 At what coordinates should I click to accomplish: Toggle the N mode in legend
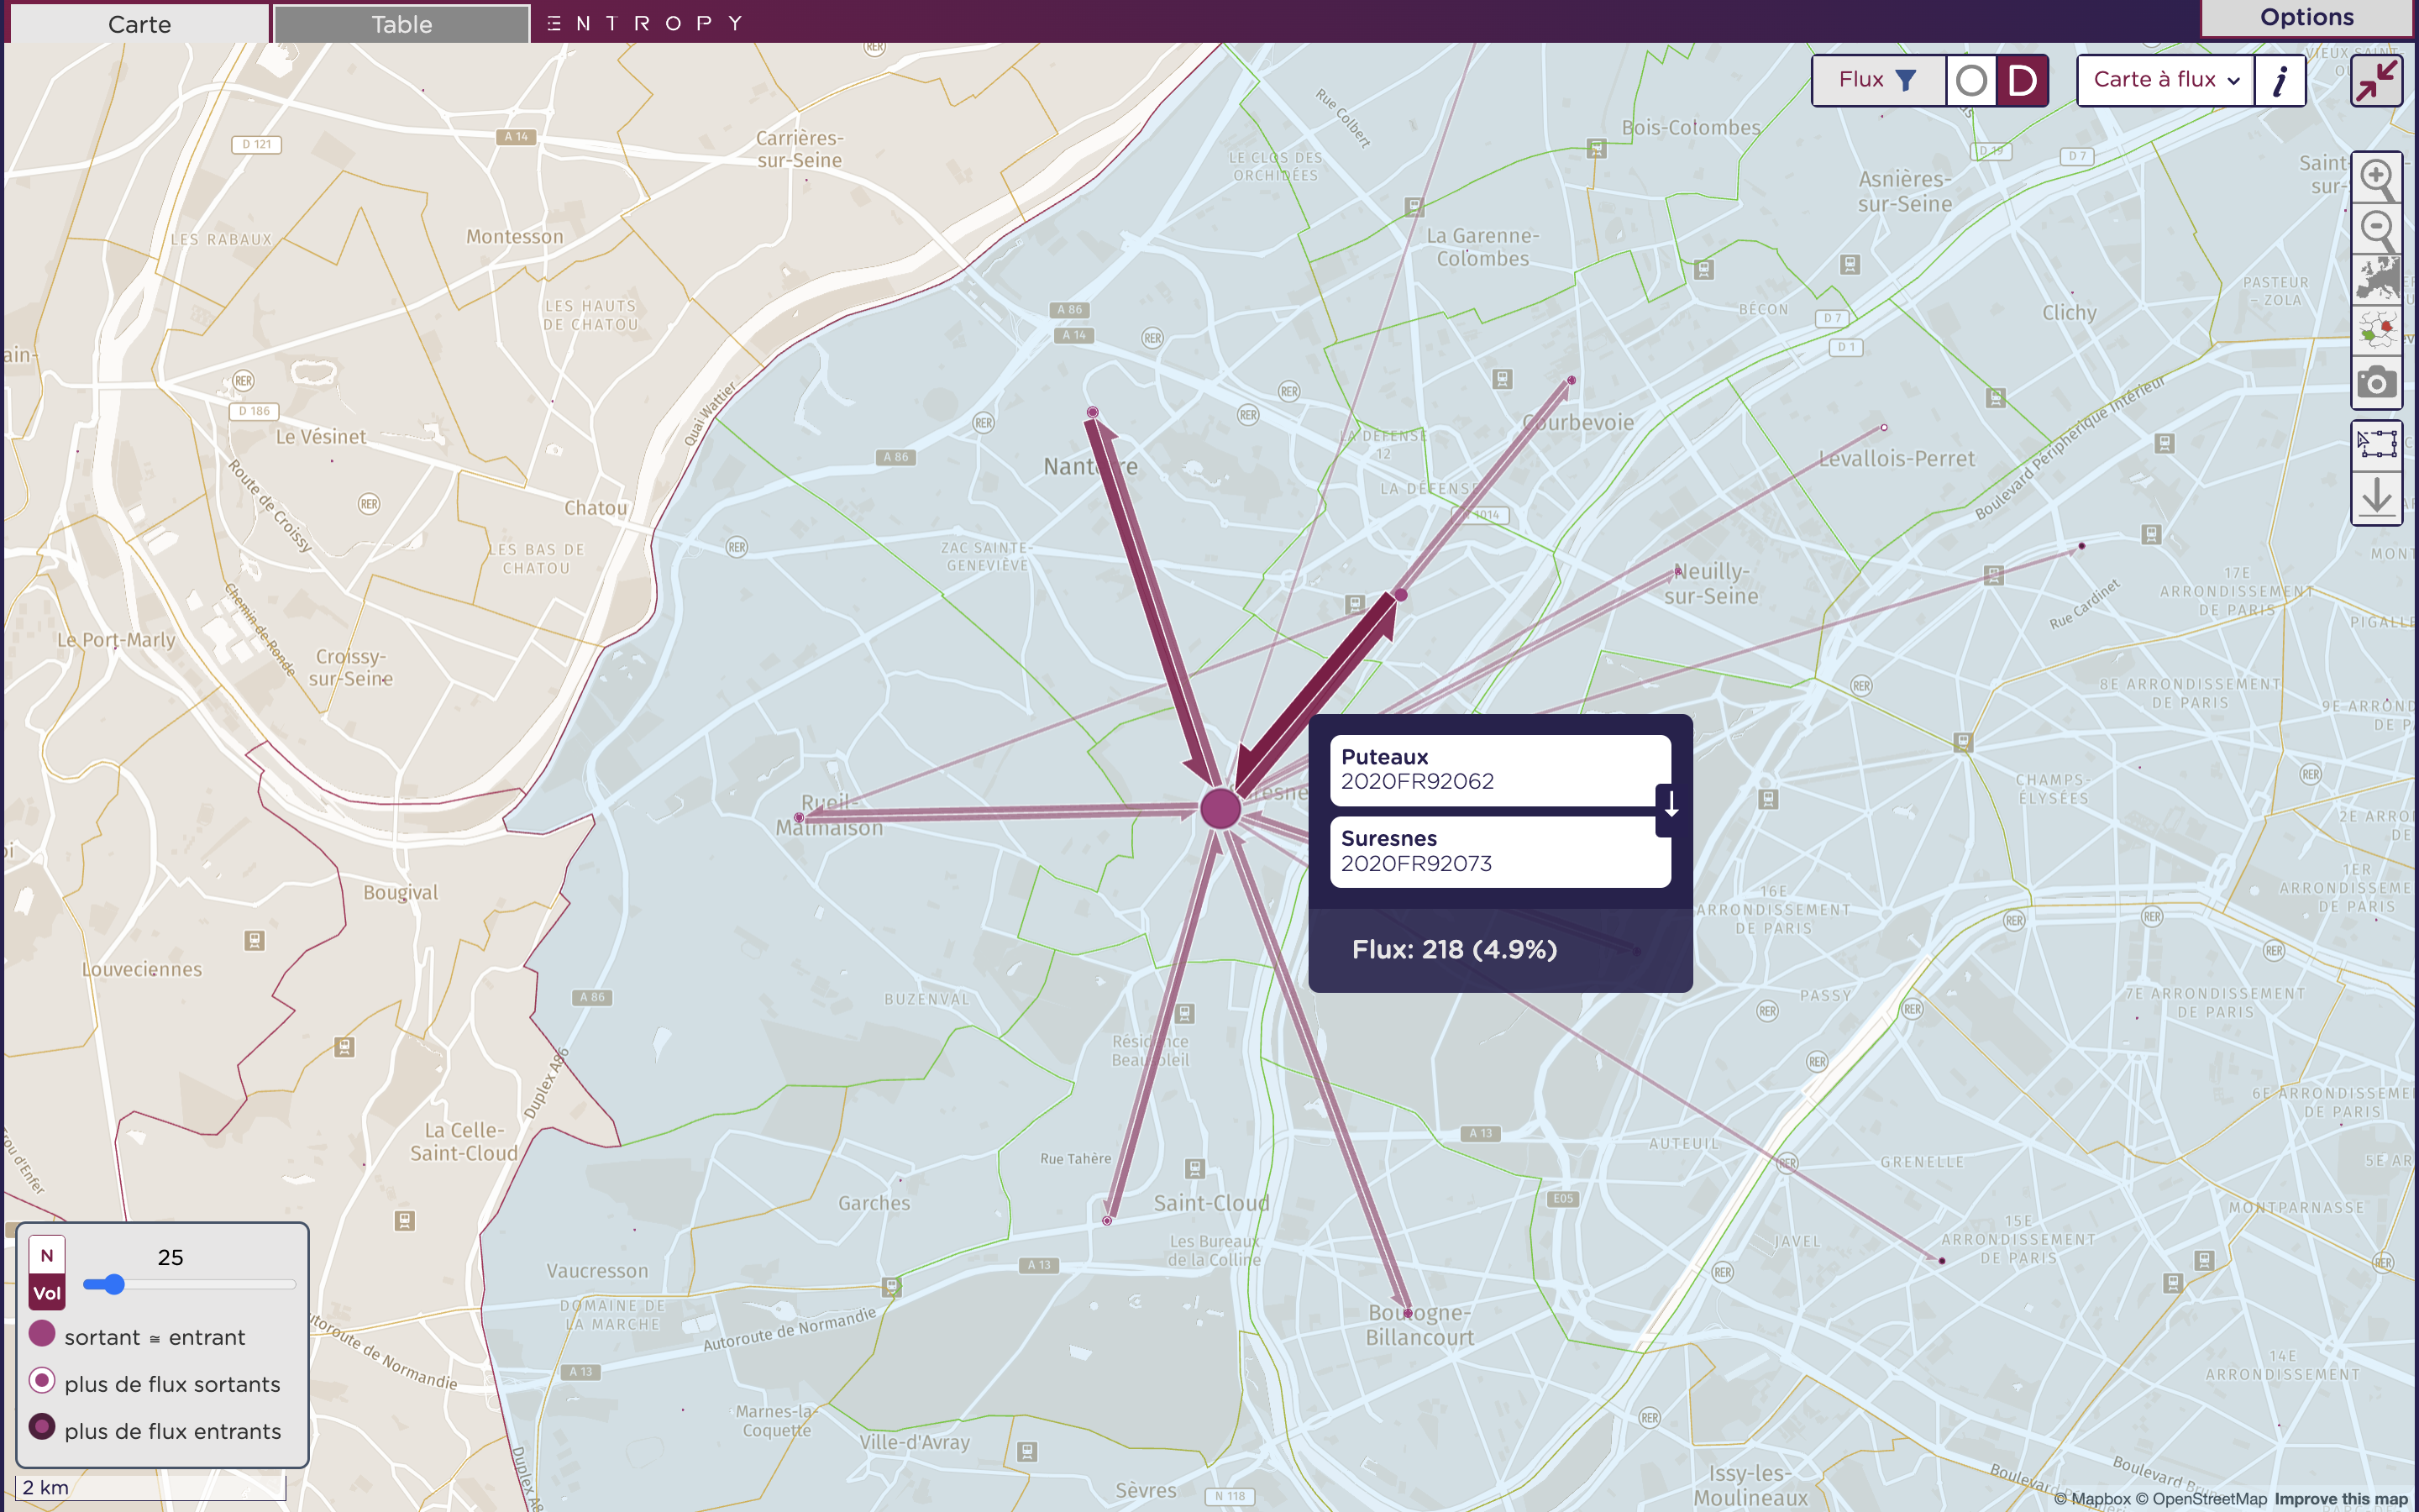47,1256
